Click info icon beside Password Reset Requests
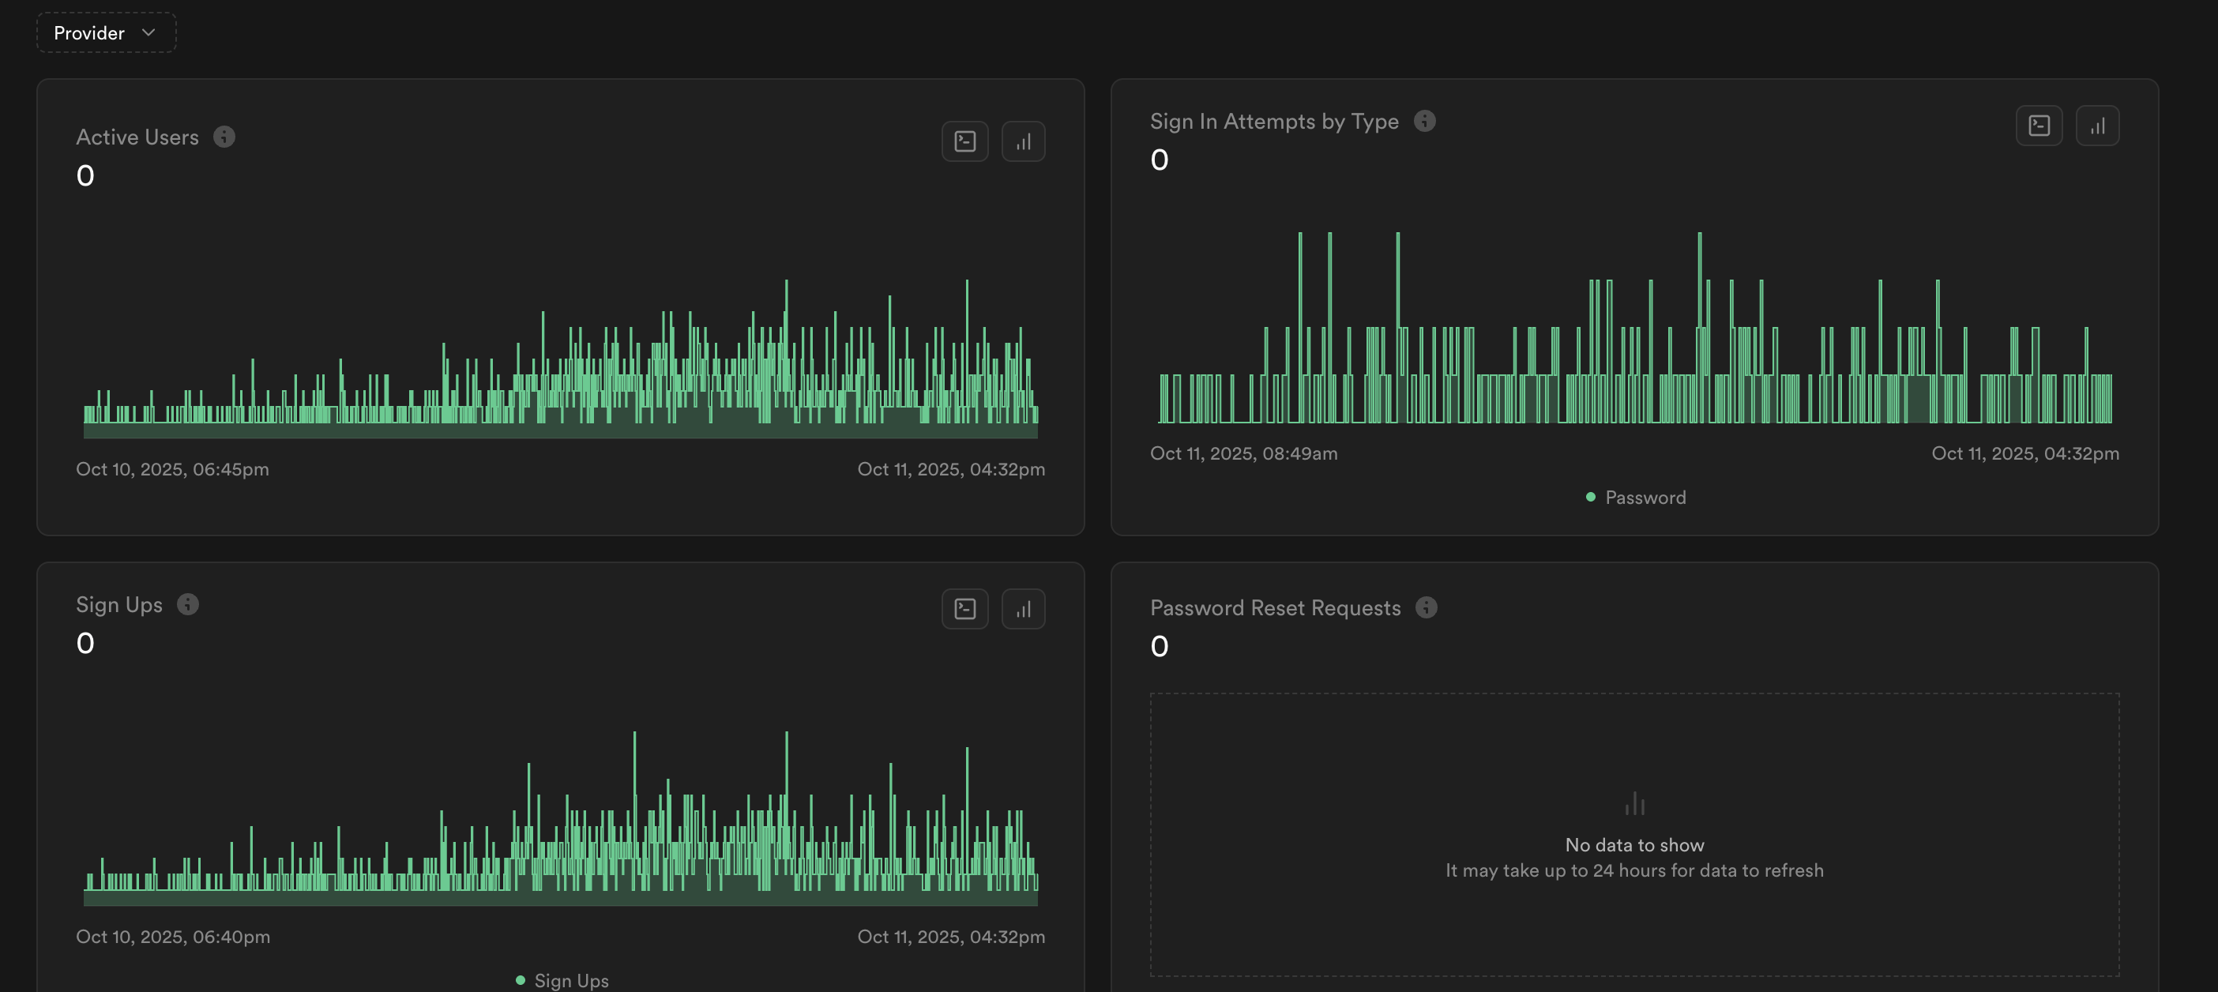The image size is (2218, 992). (x=1426, y=608)
